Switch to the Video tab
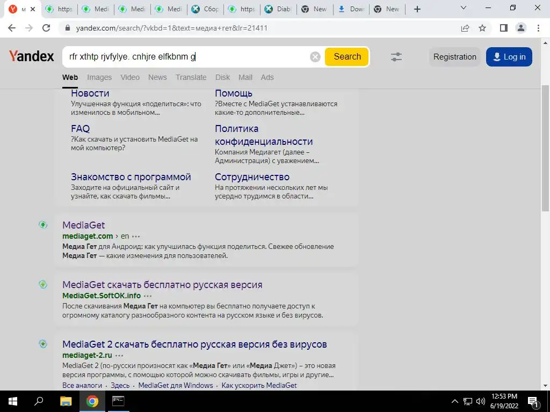This screenshot has width=550, height=412. tap(130, 77)
